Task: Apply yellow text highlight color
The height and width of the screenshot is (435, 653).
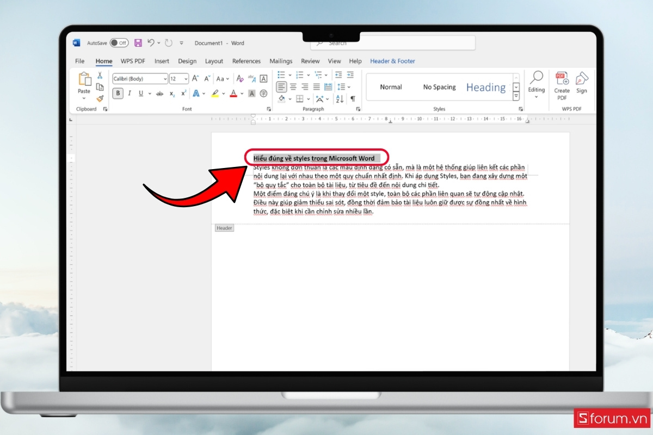Action: pyautogui.click(x=215, y=94)
